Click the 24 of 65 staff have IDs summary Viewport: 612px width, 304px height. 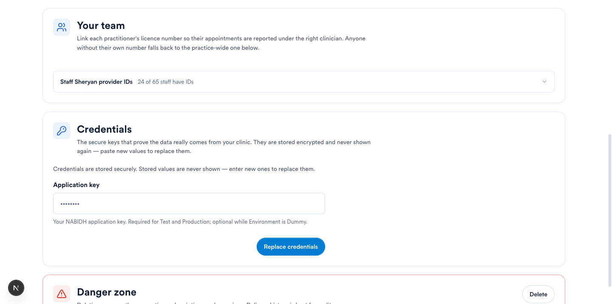click(166, 82)
